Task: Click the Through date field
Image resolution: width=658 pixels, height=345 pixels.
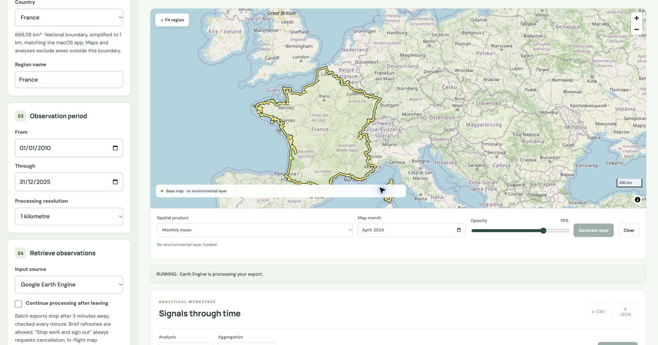Action: 69,182
